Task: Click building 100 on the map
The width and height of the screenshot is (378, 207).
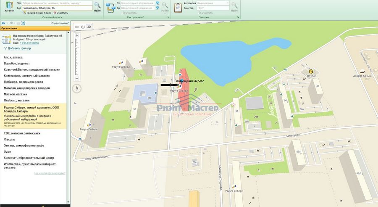Action: coord(145,94)
